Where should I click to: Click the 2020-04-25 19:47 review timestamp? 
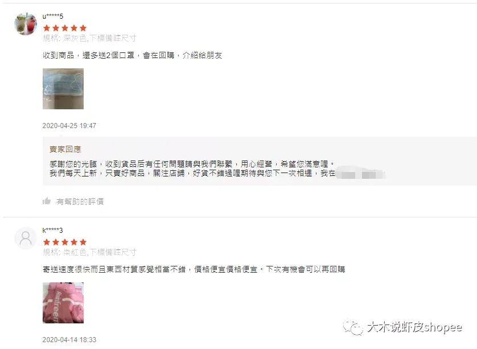click(69, 126)
